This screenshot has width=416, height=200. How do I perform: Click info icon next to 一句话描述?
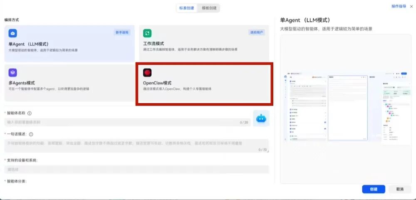click(x=31, y=134)
